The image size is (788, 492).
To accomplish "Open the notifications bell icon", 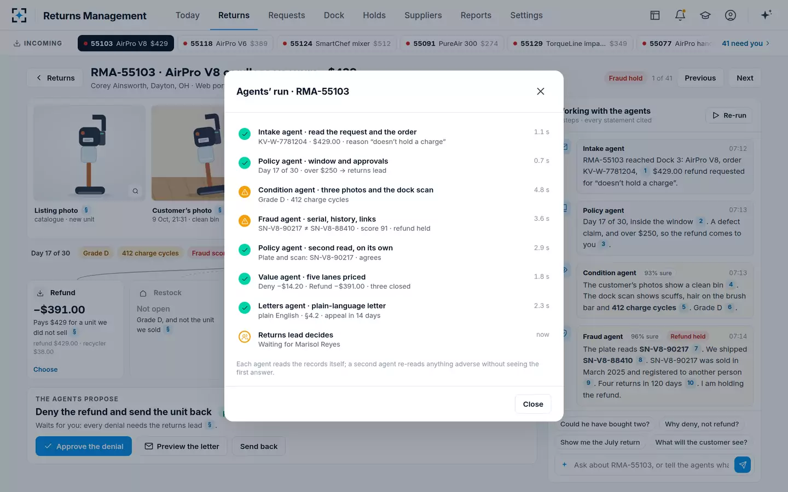I will (680, 15).
